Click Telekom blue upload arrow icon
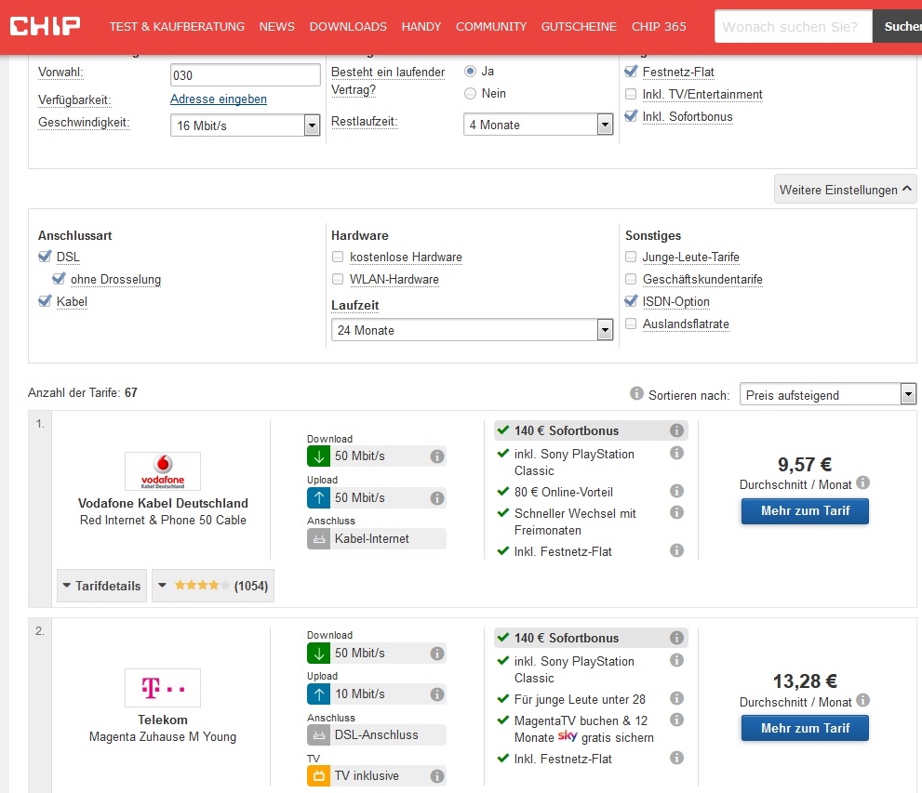This screenshot has width=922, height=793. tap(319, 694)
